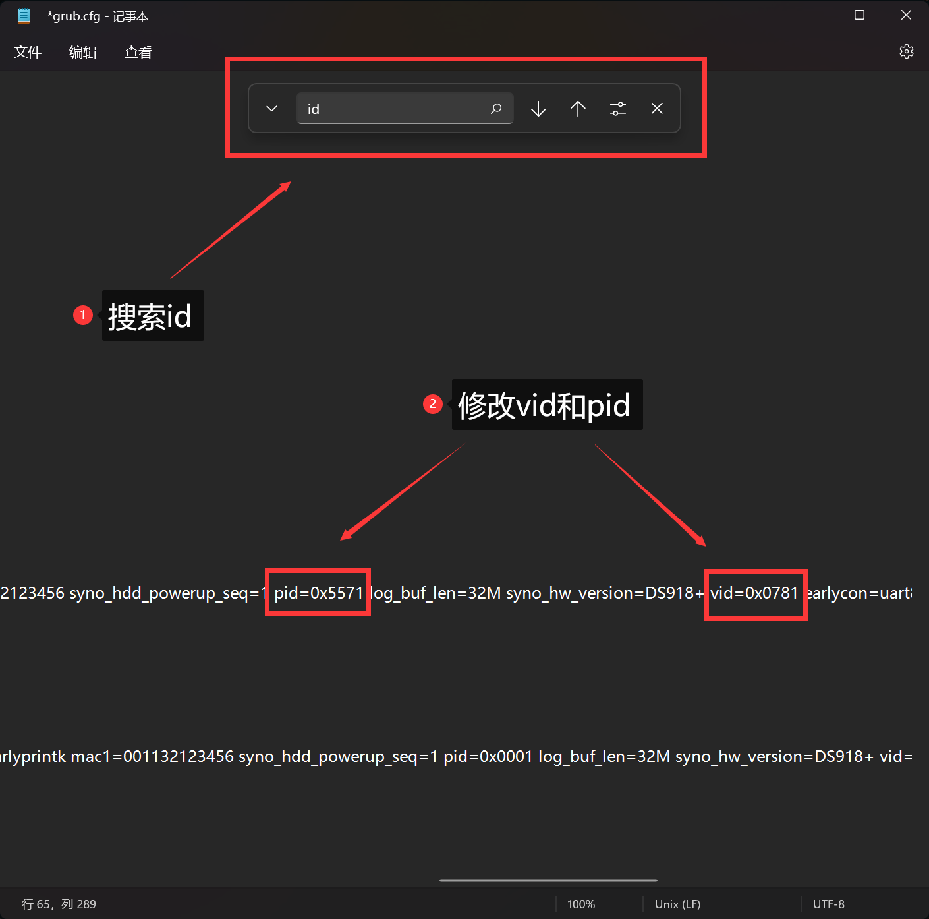
Task: Open the 文件 menu
Action: click(x=28, y=52)
